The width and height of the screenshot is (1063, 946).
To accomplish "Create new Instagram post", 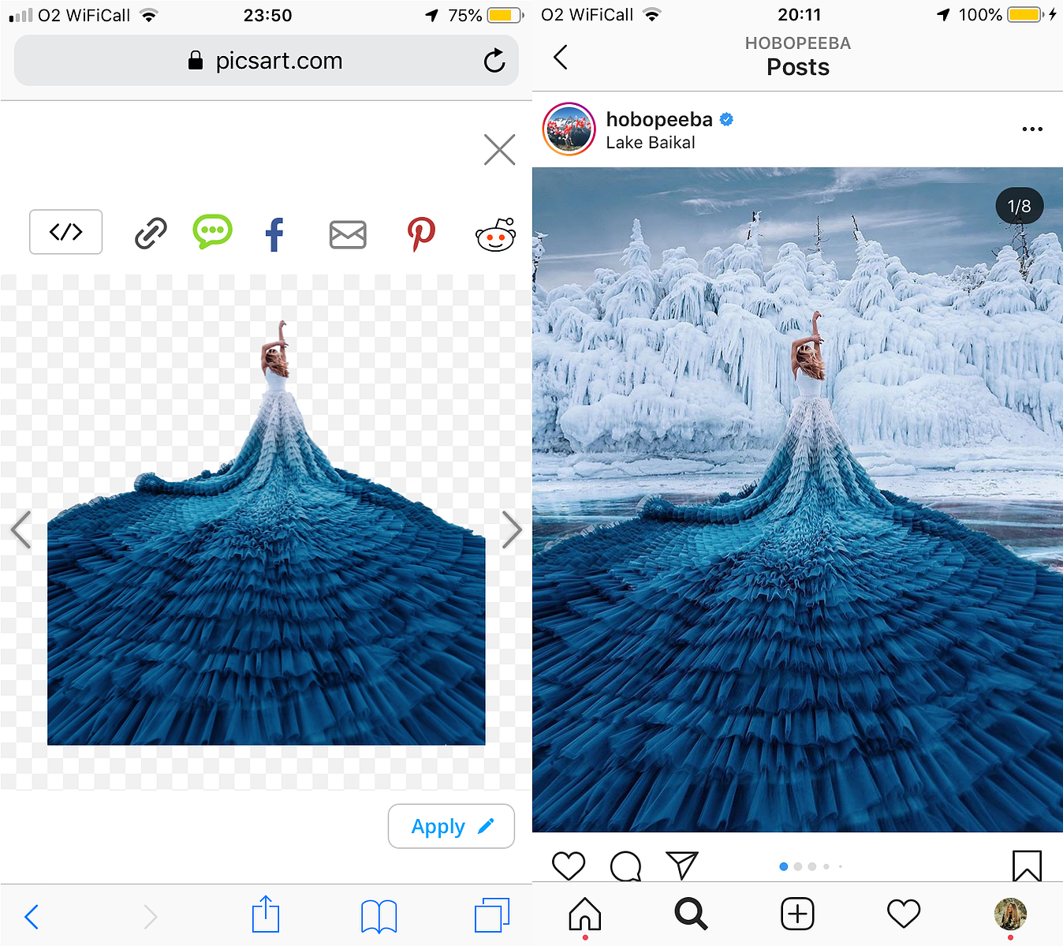I will coord(797,914).
